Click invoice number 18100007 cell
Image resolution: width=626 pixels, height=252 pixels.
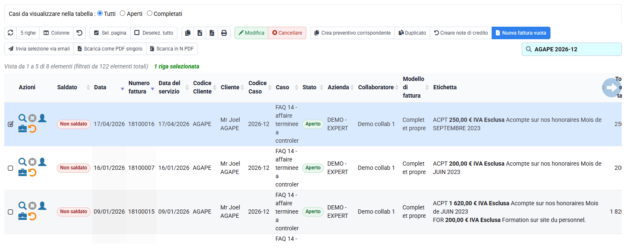[141, 168]
